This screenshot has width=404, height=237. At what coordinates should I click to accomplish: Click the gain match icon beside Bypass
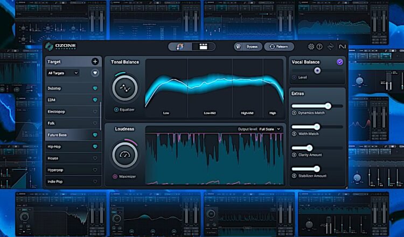tap(238, 47)
